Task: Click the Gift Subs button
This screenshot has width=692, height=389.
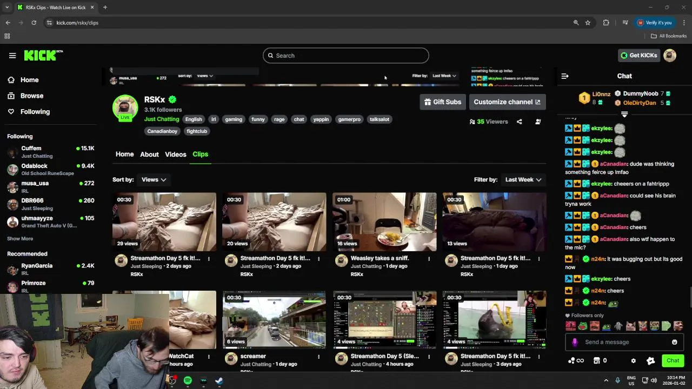Action: (x=443, y=102)
